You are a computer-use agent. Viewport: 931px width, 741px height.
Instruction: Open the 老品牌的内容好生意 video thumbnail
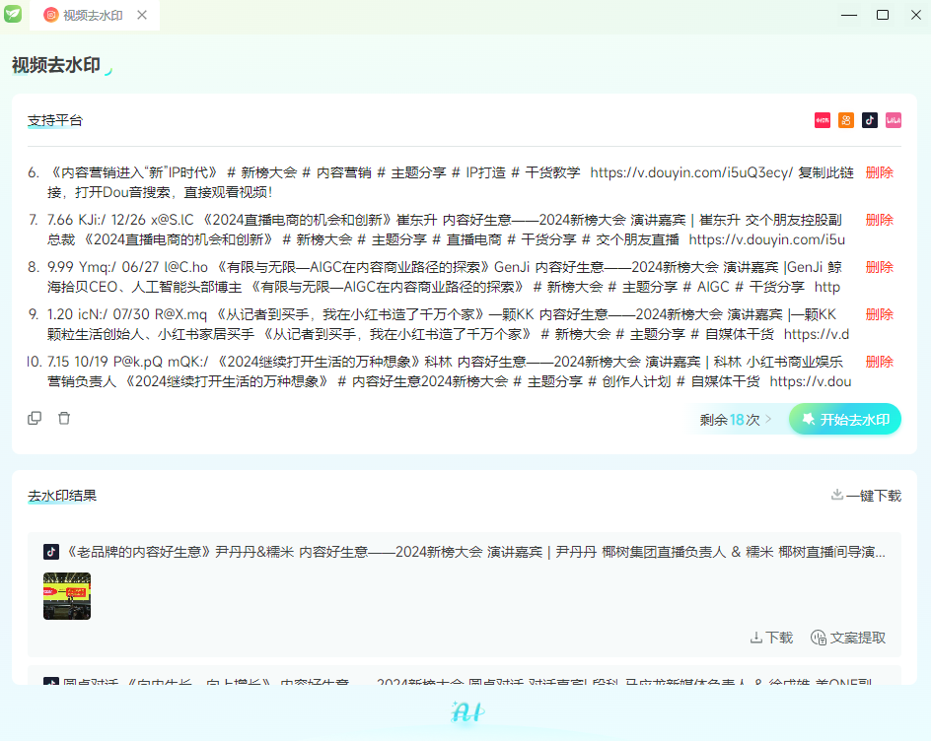[67, 596]
